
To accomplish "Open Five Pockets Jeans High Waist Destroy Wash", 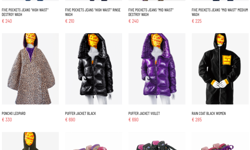I will pyautogui.click(x=25, y=12).
